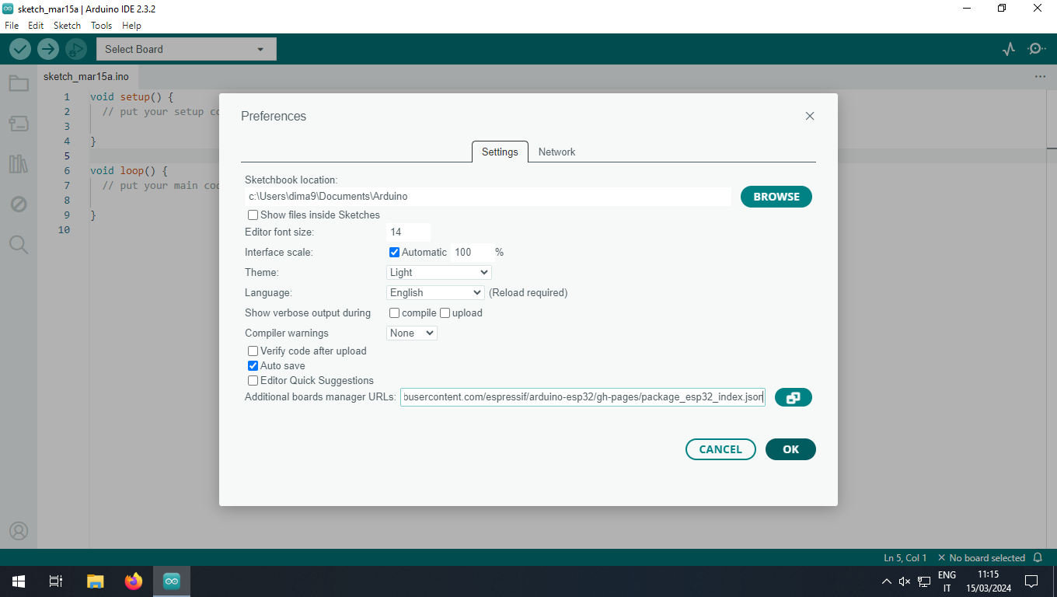Click the Sketchbook location path field

(488, 197)
